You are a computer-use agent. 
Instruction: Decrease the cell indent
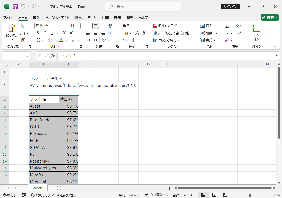88,40
